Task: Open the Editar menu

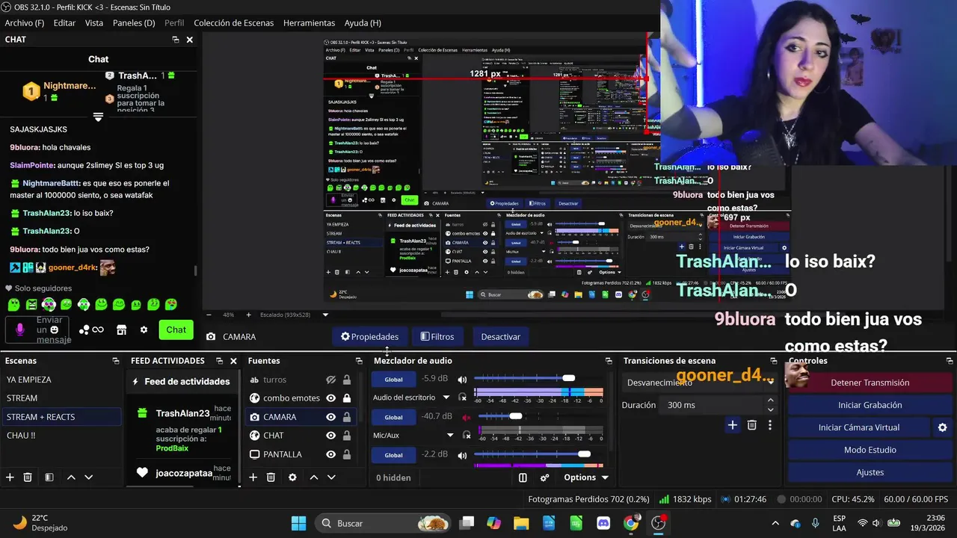Action: [64, 23]
